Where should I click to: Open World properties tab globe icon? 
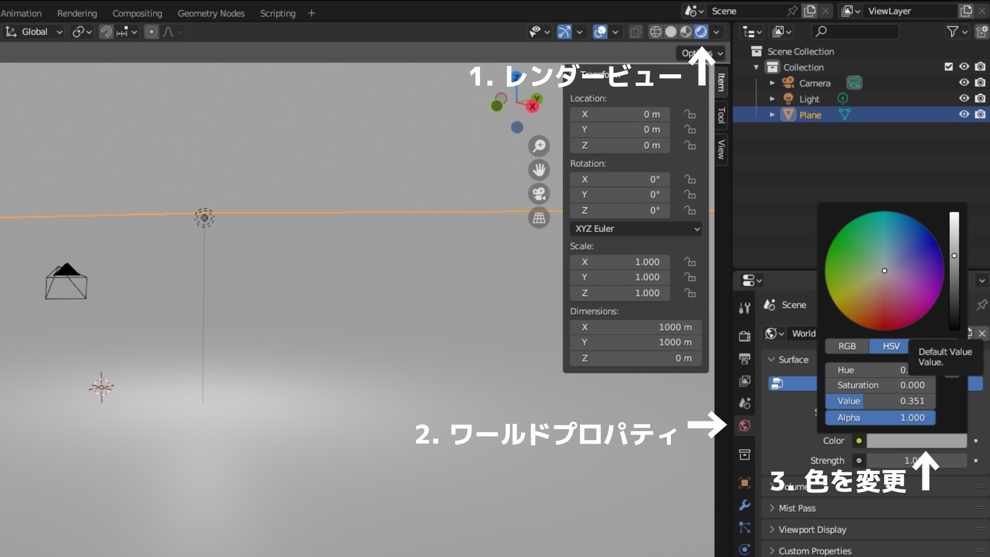[745, 425]
